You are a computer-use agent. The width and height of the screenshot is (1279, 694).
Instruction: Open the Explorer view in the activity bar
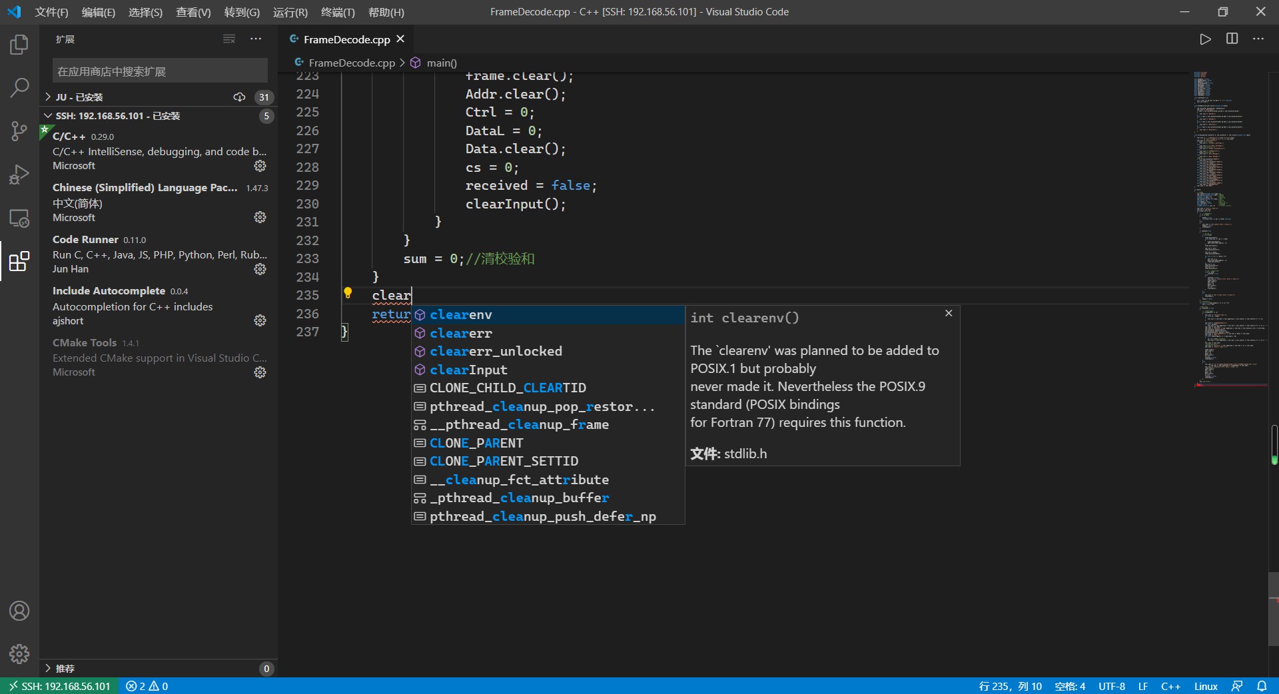click(19, 44)
